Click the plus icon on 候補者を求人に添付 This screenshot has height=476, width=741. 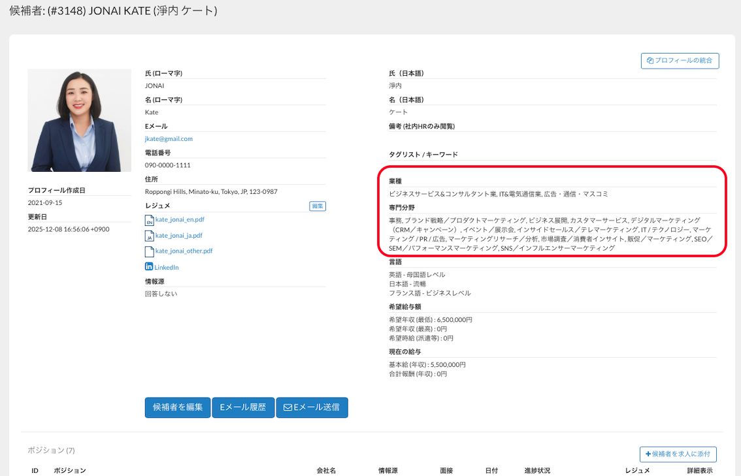coord(648,454)
